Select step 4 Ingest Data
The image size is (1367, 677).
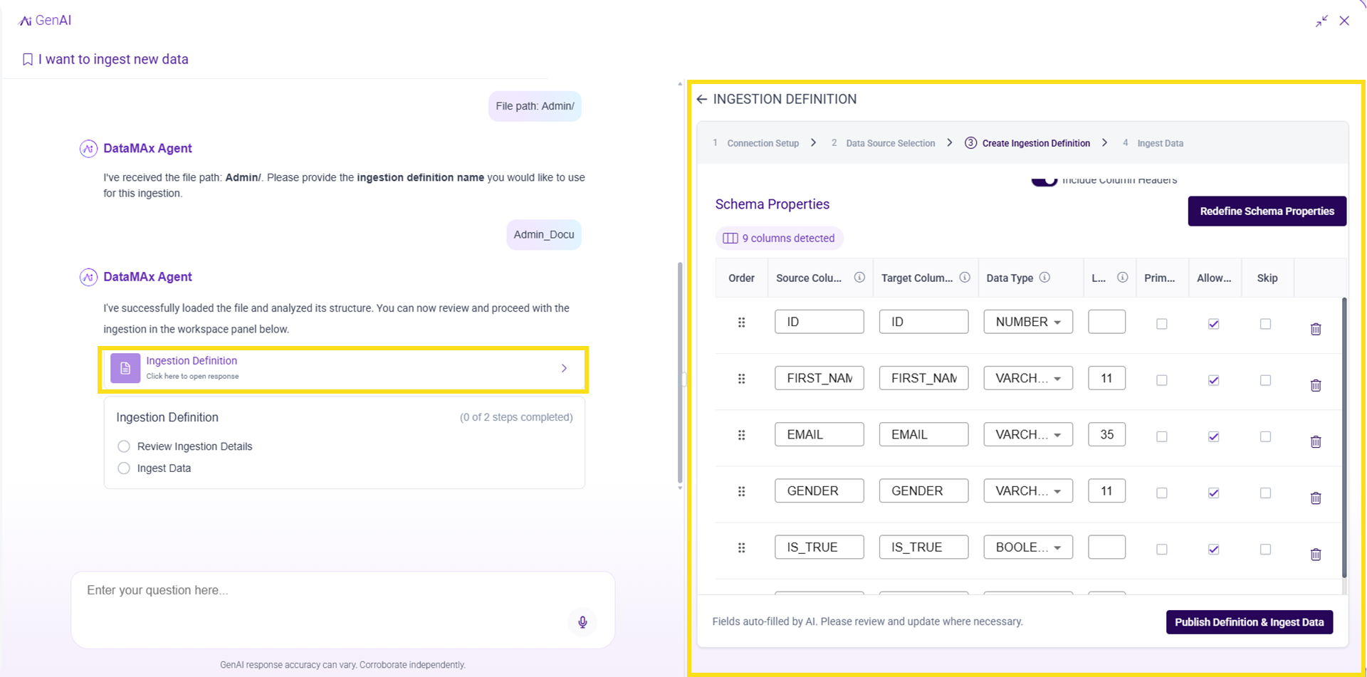click(1161, 143)
